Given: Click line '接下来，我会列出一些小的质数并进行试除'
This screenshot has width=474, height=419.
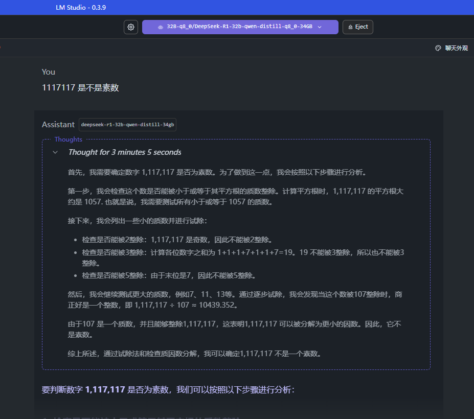Looking at the screenshot, I should point(138,221).
